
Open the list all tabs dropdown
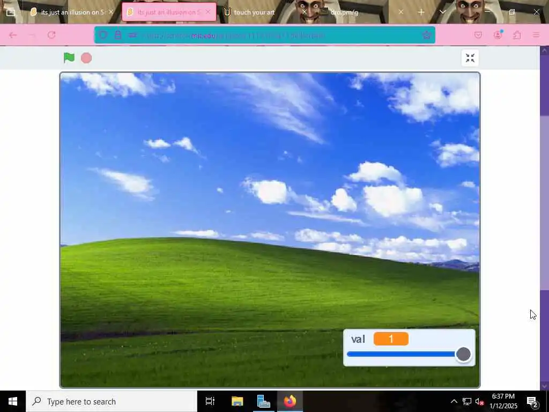(442, 12)
